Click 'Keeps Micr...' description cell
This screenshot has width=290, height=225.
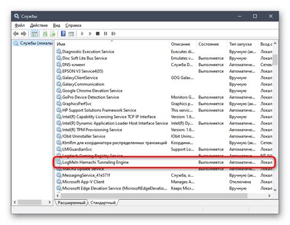point(182,188)
